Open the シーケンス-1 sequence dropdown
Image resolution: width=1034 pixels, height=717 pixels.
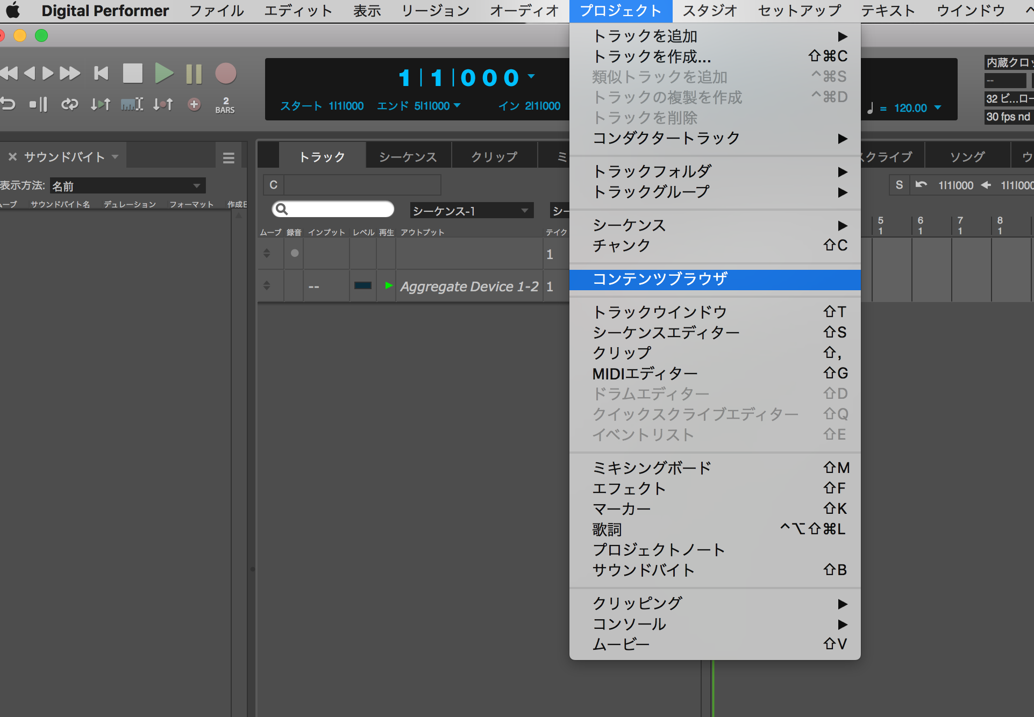[x=471, y=211]
